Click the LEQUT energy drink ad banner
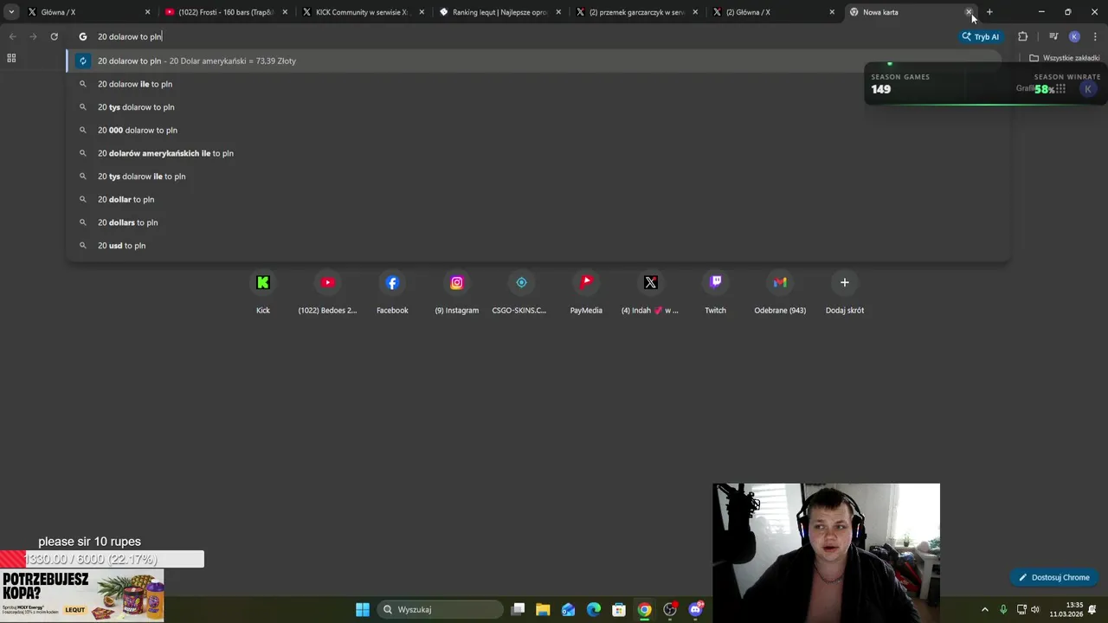Viewport: 1108px width, 623px height. pos(81,595)
